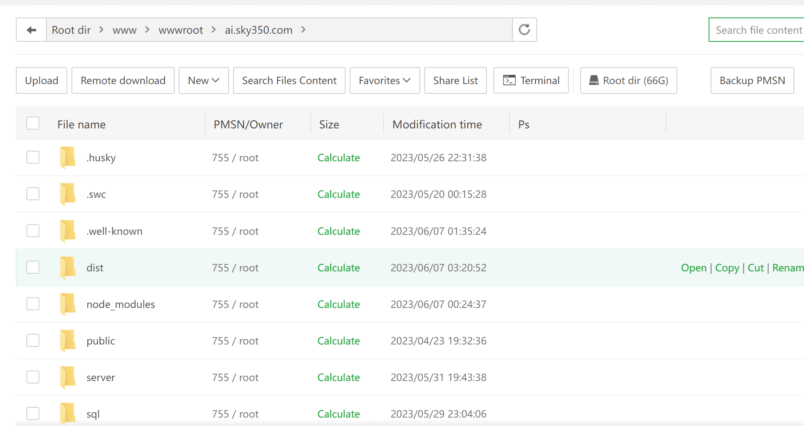Click the back arrow icon in path bar
Screen dimensions: 804x433
click(31, 30)
